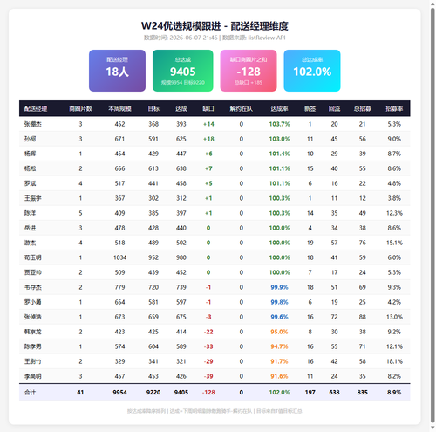436x432 pixels.
Task: Click the orange rate '94.7%'
Action: pos(279,346)
